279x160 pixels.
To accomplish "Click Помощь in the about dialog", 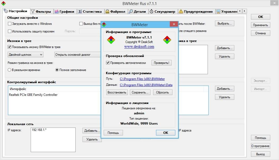I will (113, 133).
